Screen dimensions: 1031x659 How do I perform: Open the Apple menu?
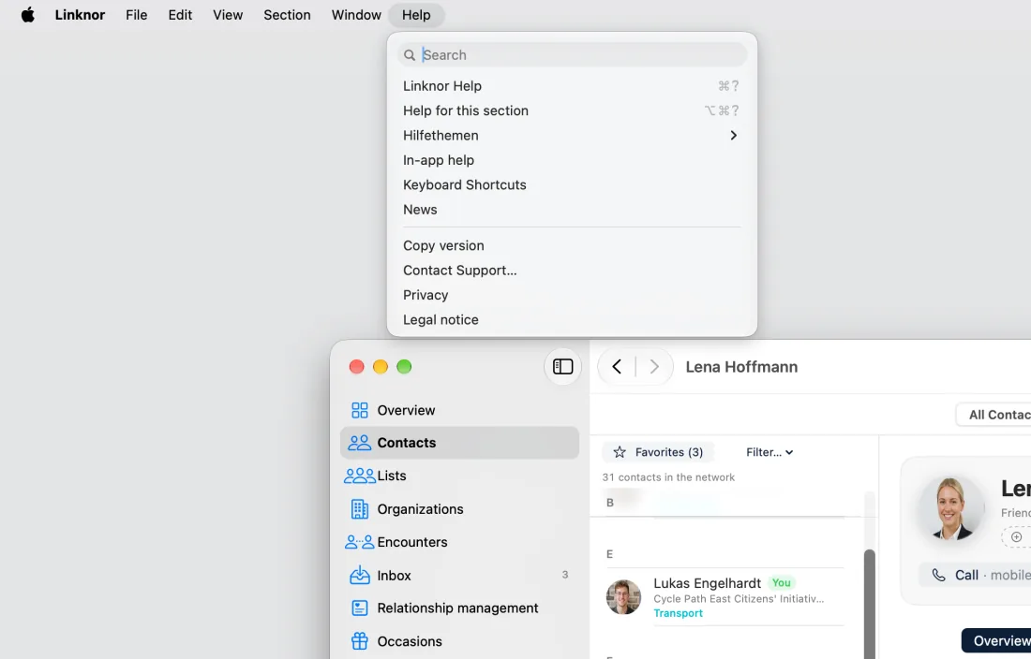[27, 14]
